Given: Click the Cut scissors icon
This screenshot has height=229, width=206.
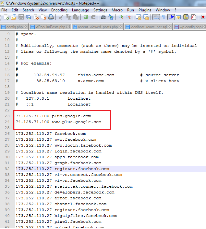Looking at the screenshot, I should coord(61,17).
